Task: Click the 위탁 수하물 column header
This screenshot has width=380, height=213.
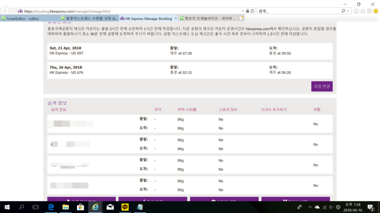Action: pos(187,110)
